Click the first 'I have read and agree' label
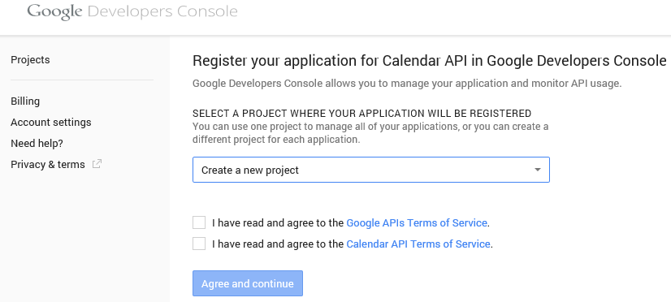The width and height of the screenshot is (671, 302). tap(278, 223)
